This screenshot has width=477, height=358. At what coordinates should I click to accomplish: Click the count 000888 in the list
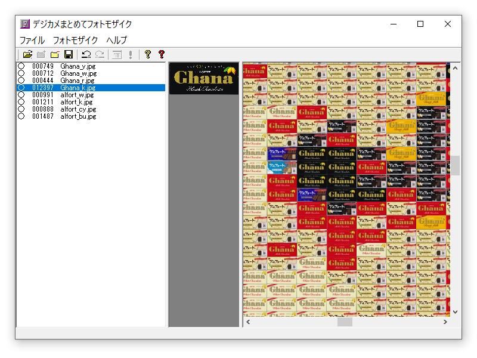(x=43, y=109)
